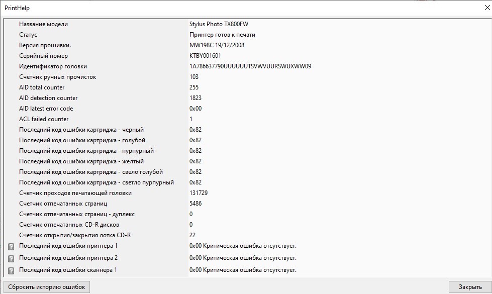This screenshot has height=294, width=492.
Task: Select the Серийный номер label
Action: [x=43, y=56]
